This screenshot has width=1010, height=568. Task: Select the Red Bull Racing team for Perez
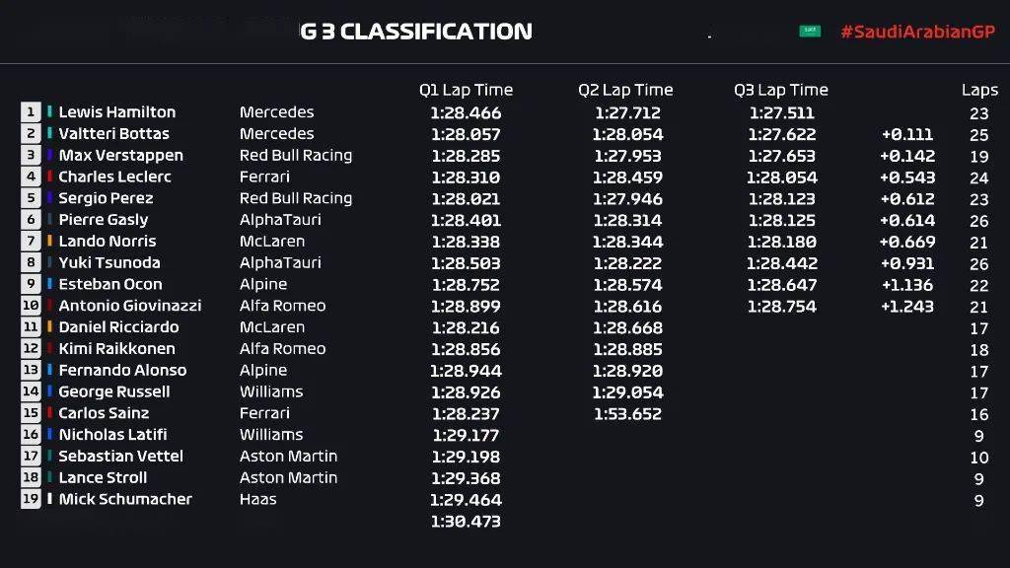pyautogui.click(x=296, y=198)
